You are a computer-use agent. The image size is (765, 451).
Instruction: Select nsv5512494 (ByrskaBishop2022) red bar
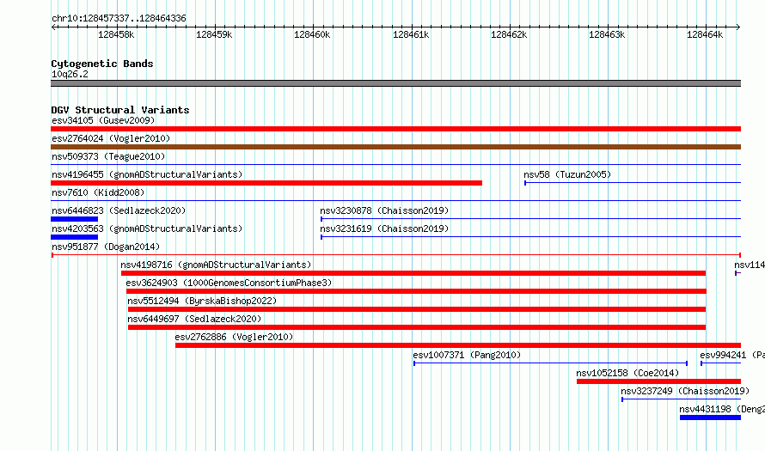click(417, 309)
